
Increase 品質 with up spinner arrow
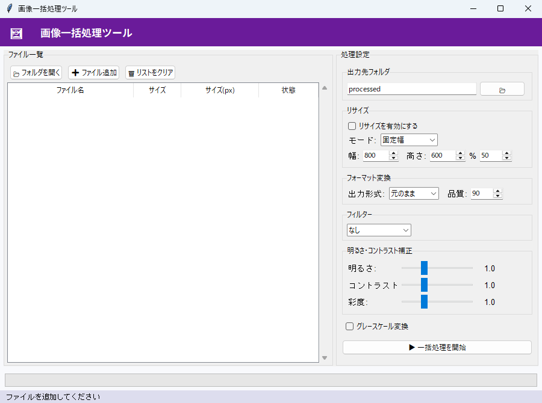[498, 191]
